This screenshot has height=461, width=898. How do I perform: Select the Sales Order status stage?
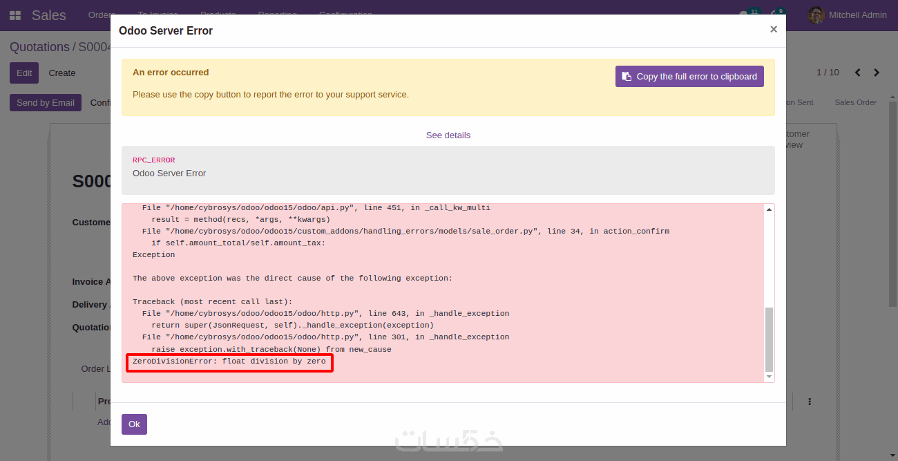855,102
